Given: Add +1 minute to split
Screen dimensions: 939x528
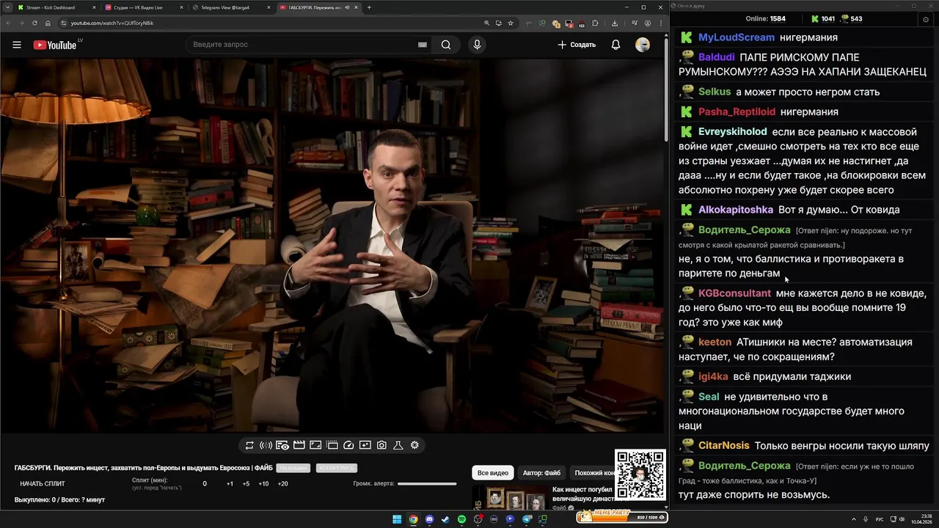Looking at the screenshot, I should (230, 484).
